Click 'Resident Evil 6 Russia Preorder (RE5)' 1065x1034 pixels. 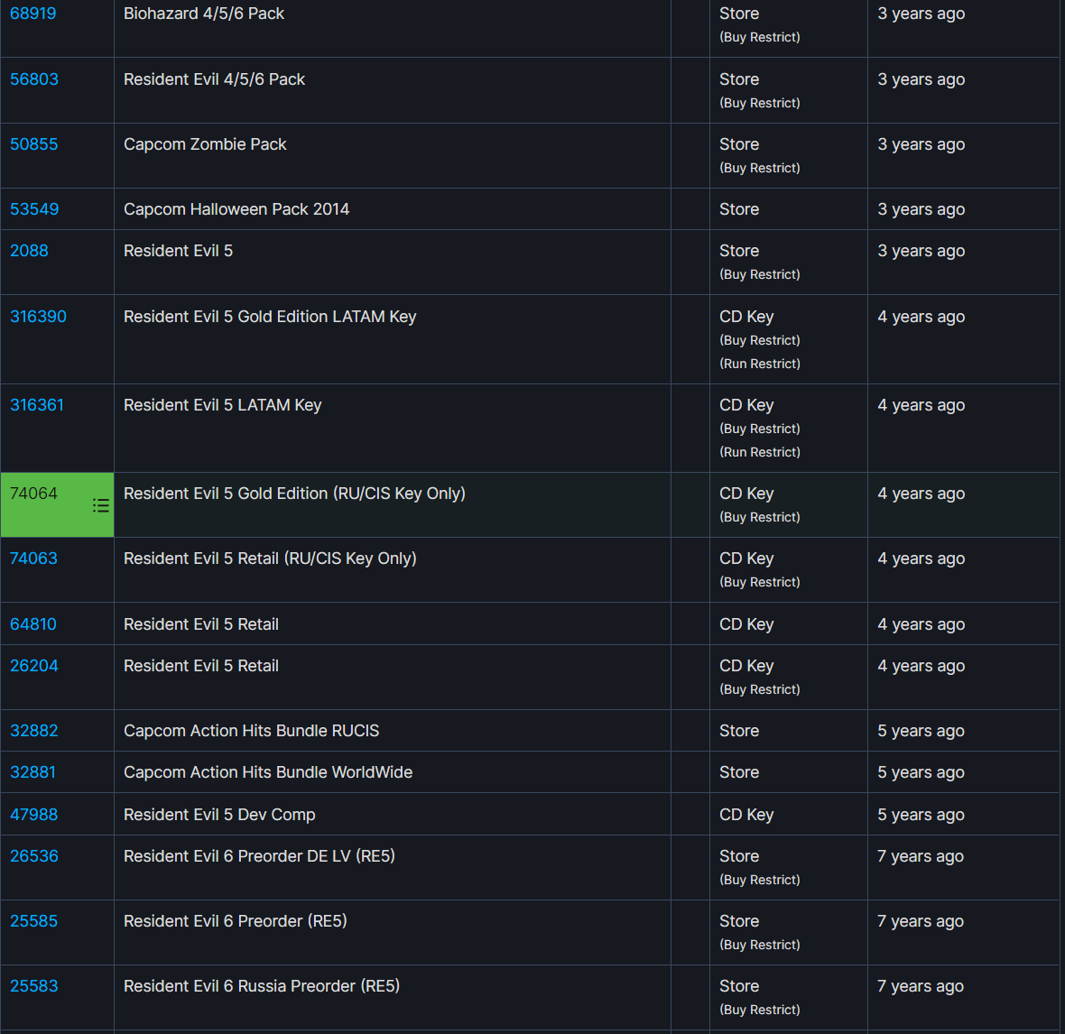tap(262, 986)
